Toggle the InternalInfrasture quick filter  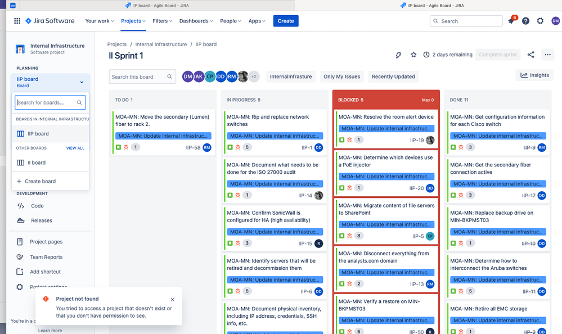[291, 76]
